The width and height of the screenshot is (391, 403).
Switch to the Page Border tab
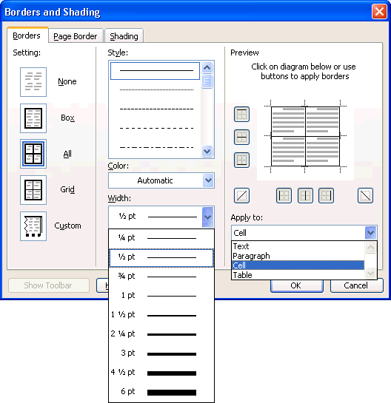pos(76,36)
